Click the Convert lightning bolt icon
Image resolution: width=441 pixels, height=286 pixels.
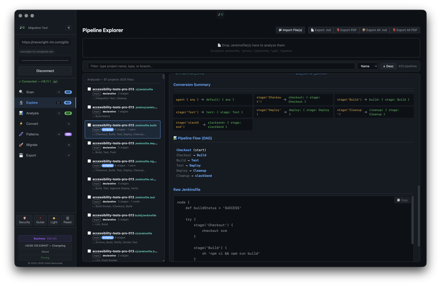tap(21, 123)
